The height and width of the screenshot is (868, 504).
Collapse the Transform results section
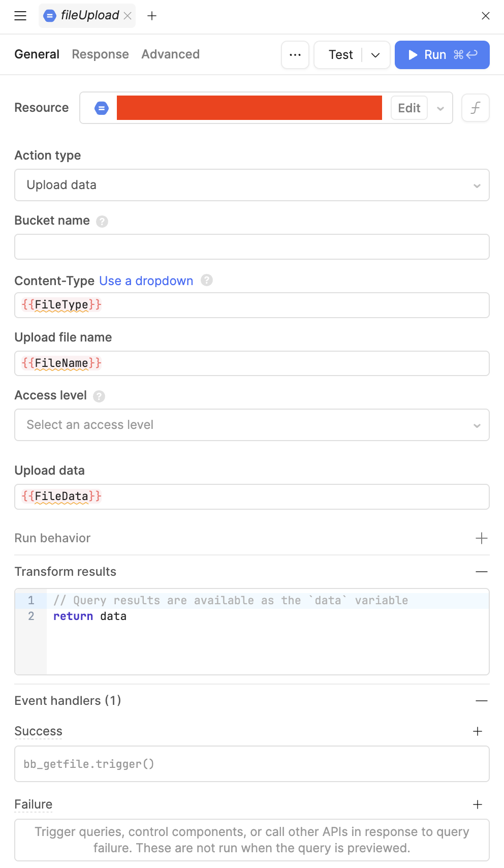(481, 572)
